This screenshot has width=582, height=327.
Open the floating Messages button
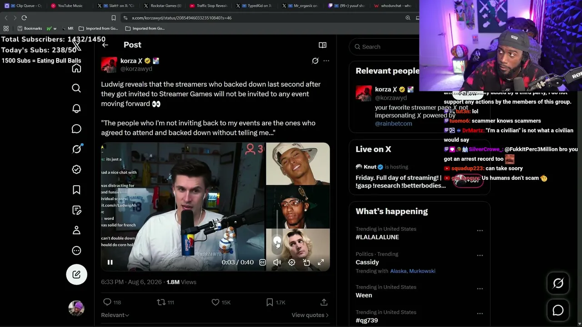558,310
